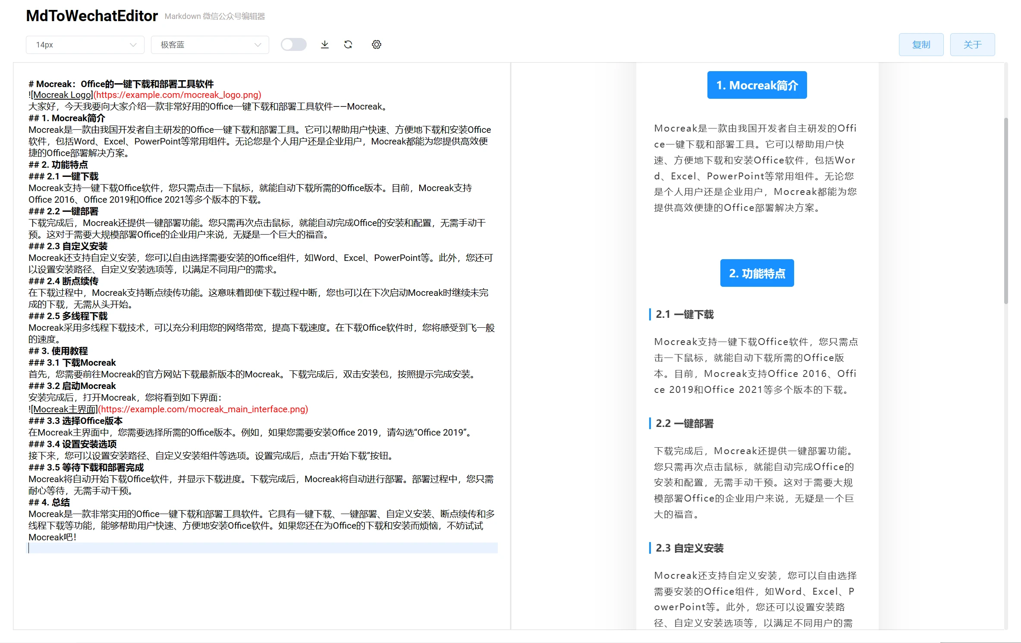Click '2.2 一键部署' heading in preview
Image resolution: width=1021 pixels, height=643 pixels.
coord(685,423)
